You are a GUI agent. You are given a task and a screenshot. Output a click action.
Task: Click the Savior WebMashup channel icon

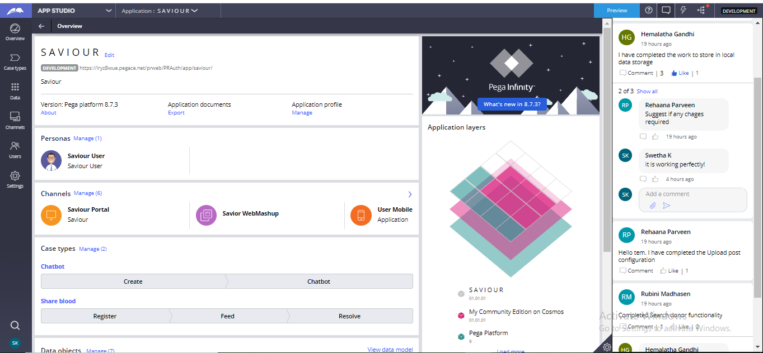[206, 215]
